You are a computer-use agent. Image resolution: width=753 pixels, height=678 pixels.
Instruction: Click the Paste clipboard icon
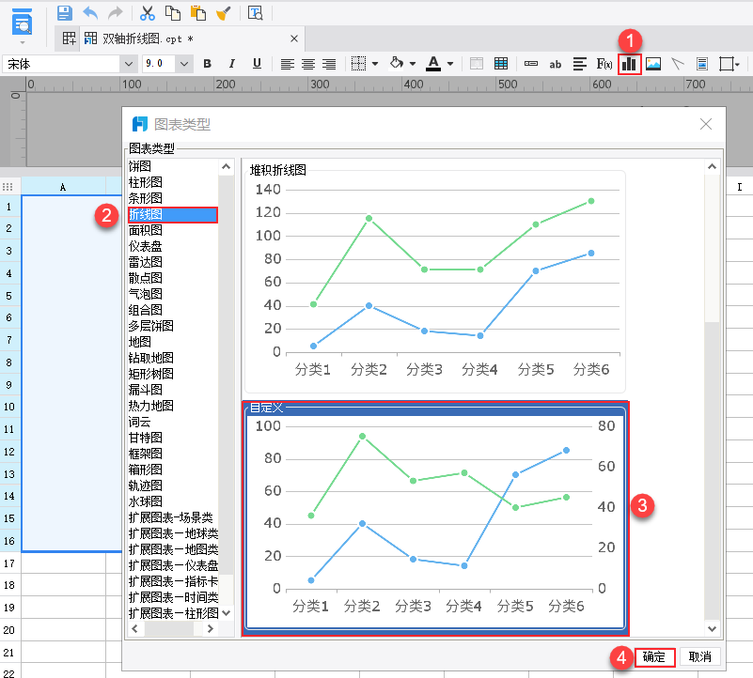pyautogui.click(x=197, y=13)
